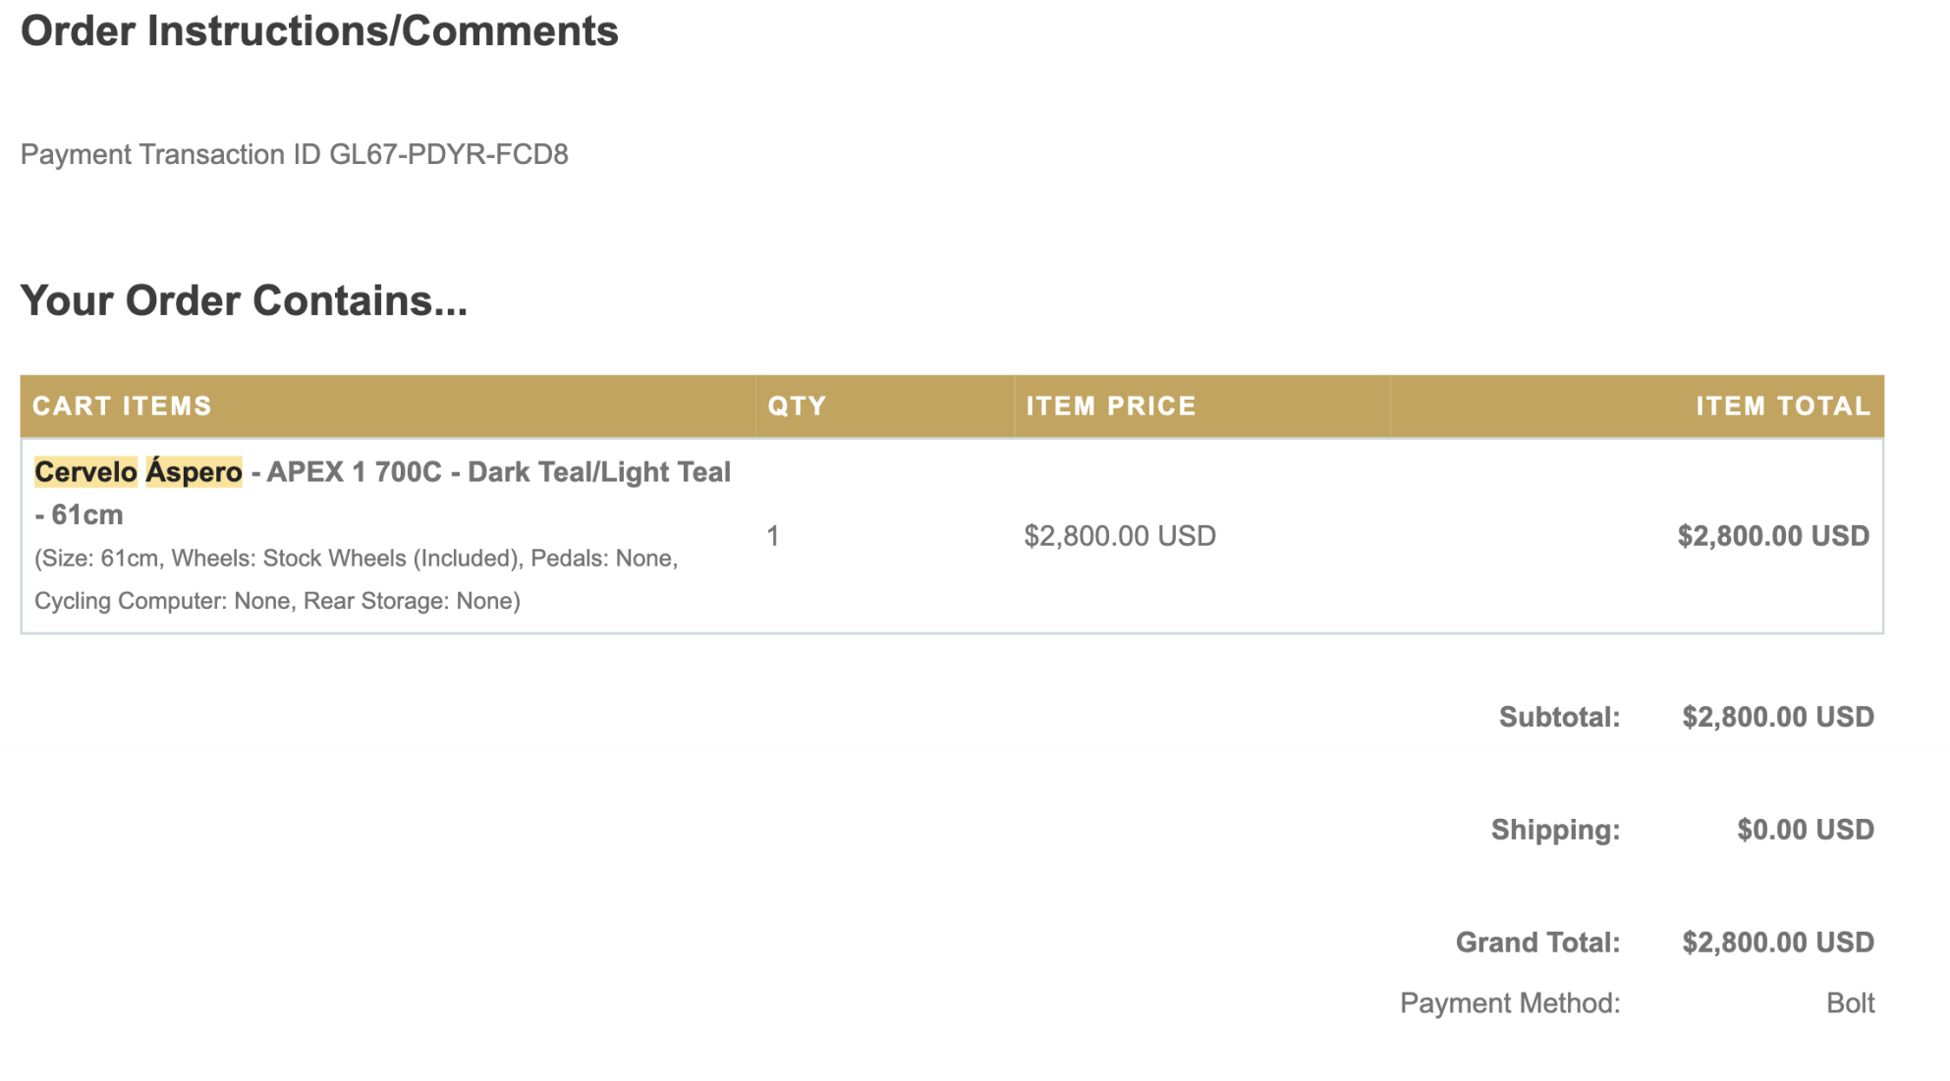Viewport: 1950px width, 1081px height.
Task: Click the Order Instructions/Comments heading
Action: tap(319, 31)
